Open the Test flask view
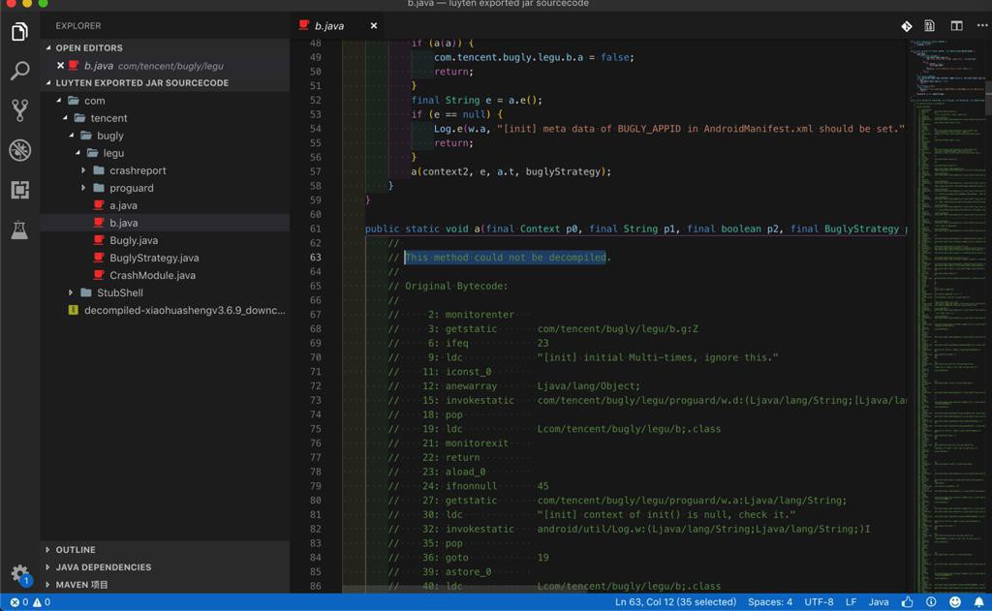The image size is (992, 611). point(19,229)
